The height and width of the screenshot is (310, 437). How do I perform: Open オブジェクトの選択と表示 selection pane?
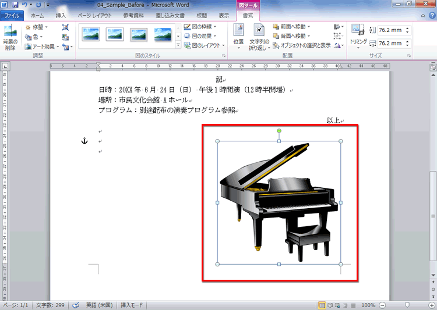(x=302, y=45)
